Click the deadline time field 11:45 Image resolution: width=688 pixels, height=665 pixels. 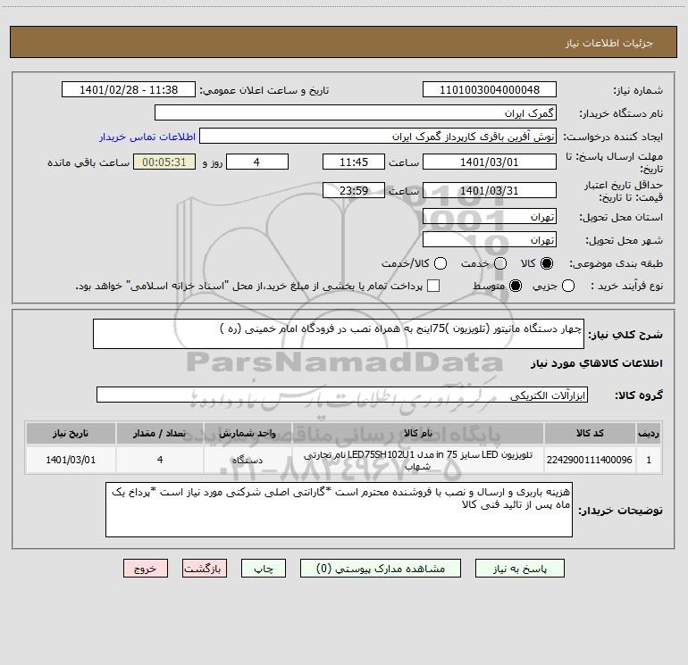[x=354, y=162]
